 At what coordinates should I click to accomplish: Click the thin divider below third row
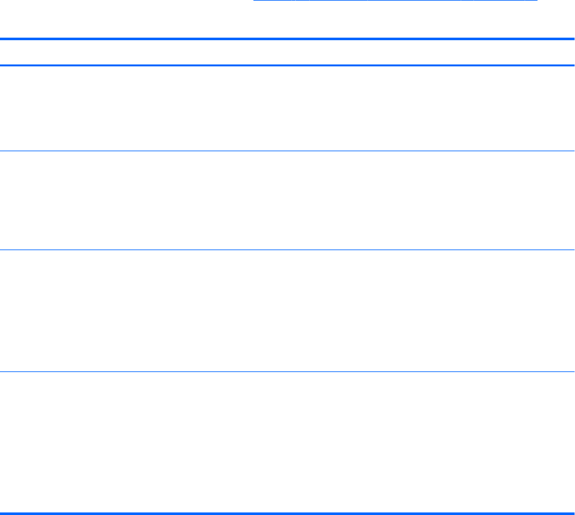click(x=287, y=371)
